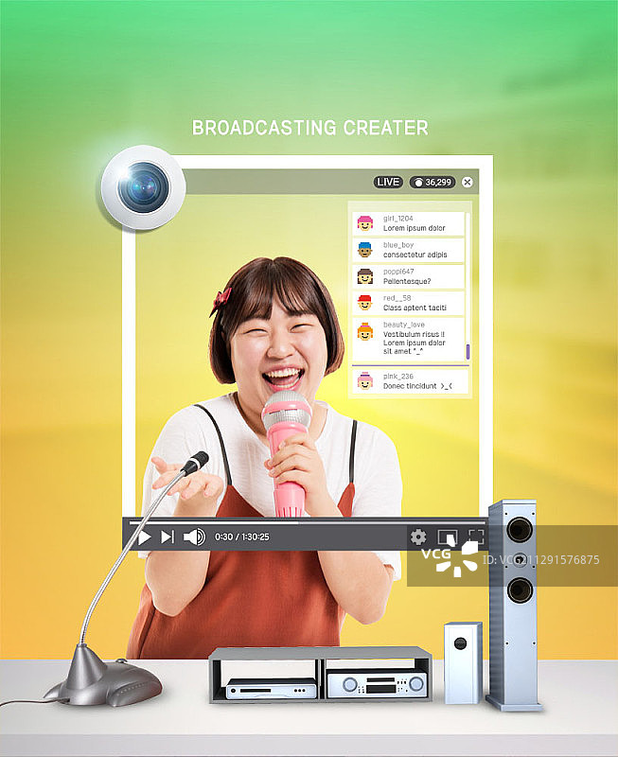
Task: Close the live stream window
Action: point(467,182)
